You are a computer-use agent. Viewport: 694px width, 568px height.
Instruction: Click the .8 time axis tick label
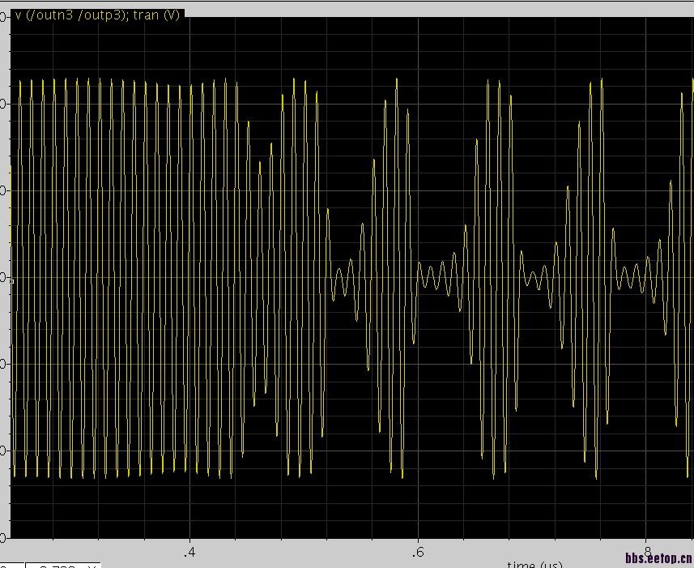pyautogui.click(x=646, y=552)
